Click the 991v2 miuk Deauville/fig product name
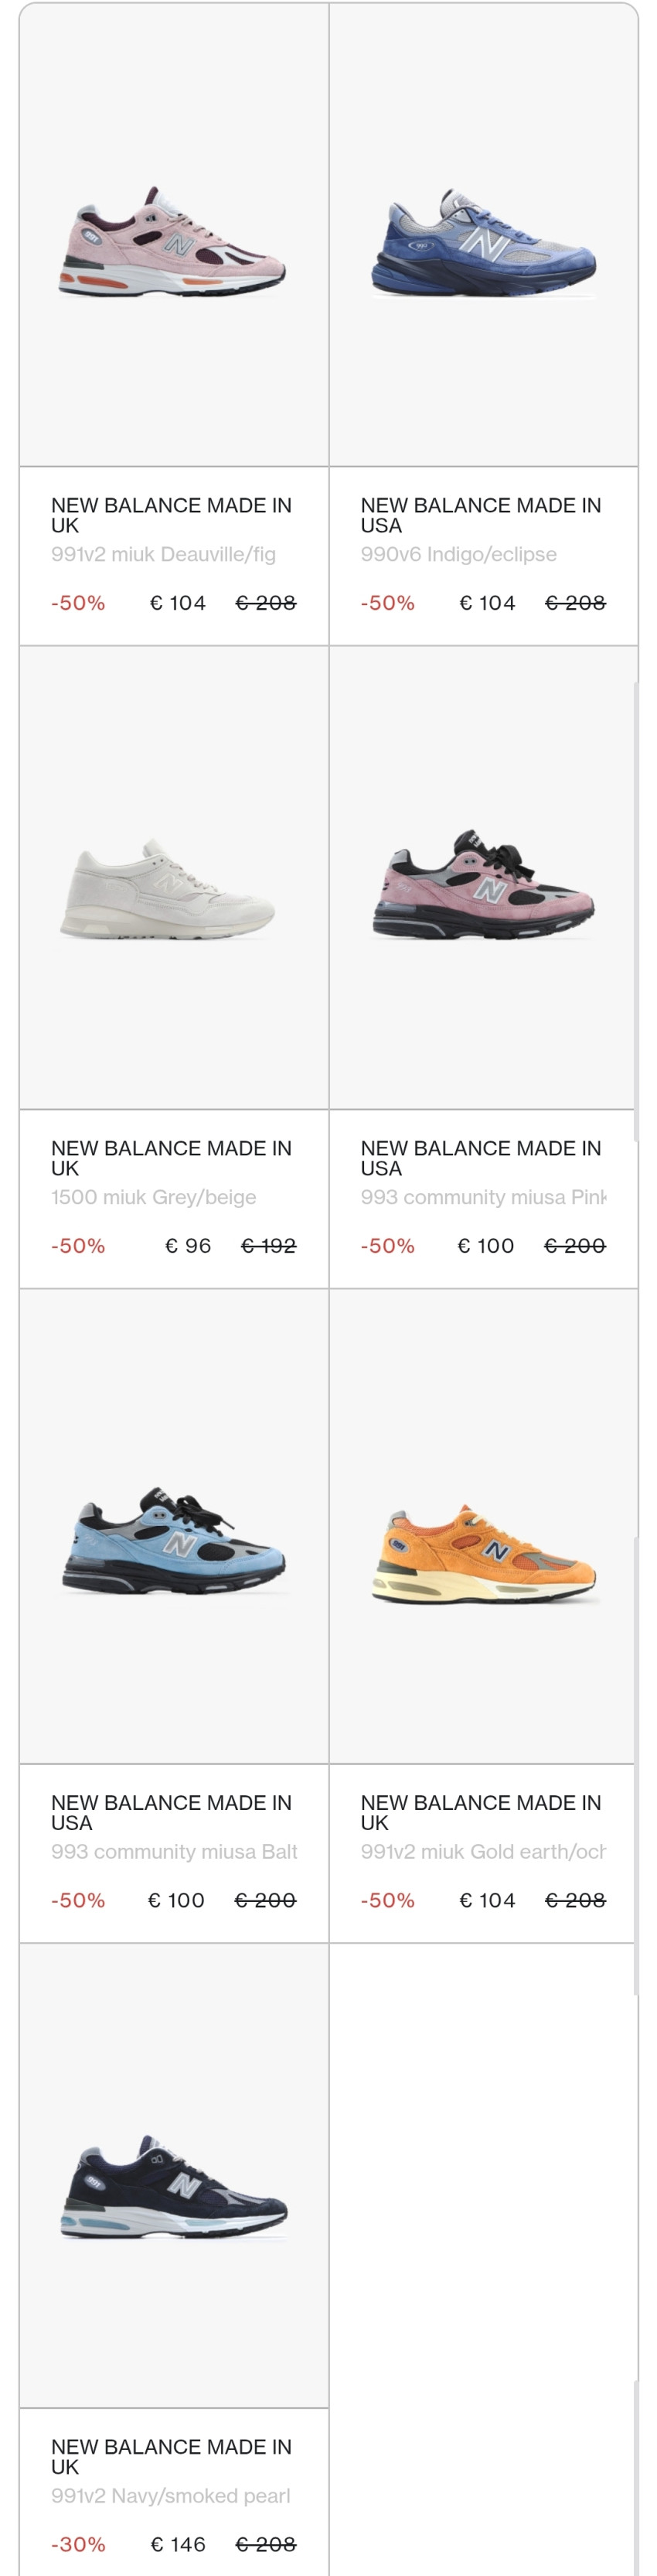This screenshot has height=2576, width=657. 164,554
